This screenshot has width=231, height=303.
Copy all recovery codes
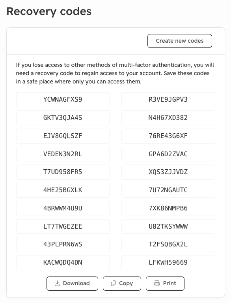122,284
